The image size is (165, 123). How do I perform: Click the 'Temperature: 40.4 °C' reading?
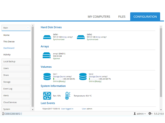[82, 96]
